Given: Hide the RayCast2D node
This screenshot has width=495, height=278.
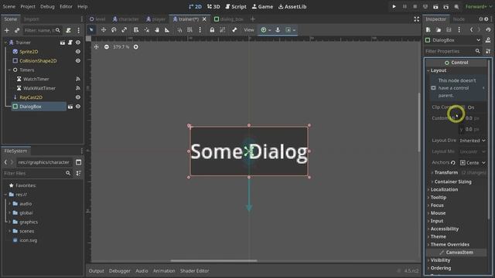Looking at the screenshot, I should pos(78,97).
